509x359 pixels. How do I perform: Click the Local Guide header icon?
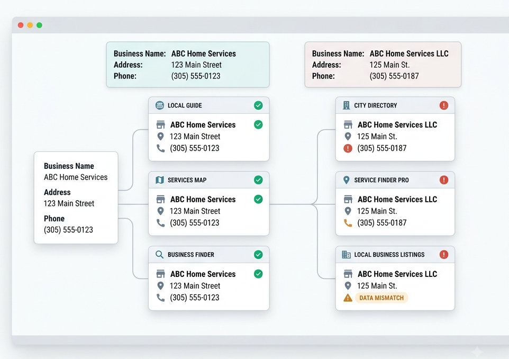159,105
